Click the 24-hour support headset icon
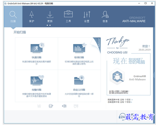Image resolution: width=156 pixels, height=125 pixels. coord(122,117)
